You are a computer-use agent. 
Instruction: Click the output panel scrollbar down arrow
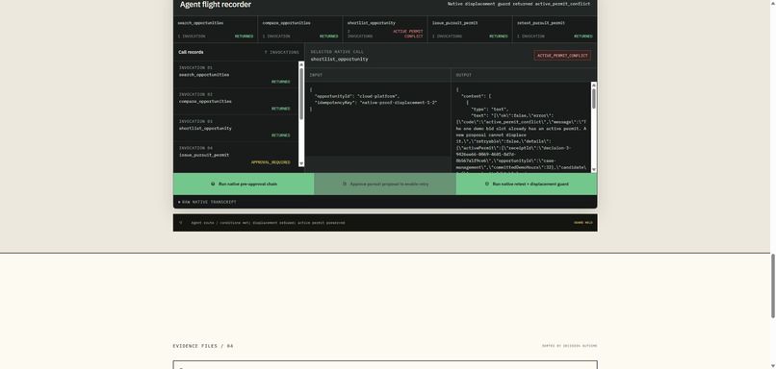pos(594,169)
